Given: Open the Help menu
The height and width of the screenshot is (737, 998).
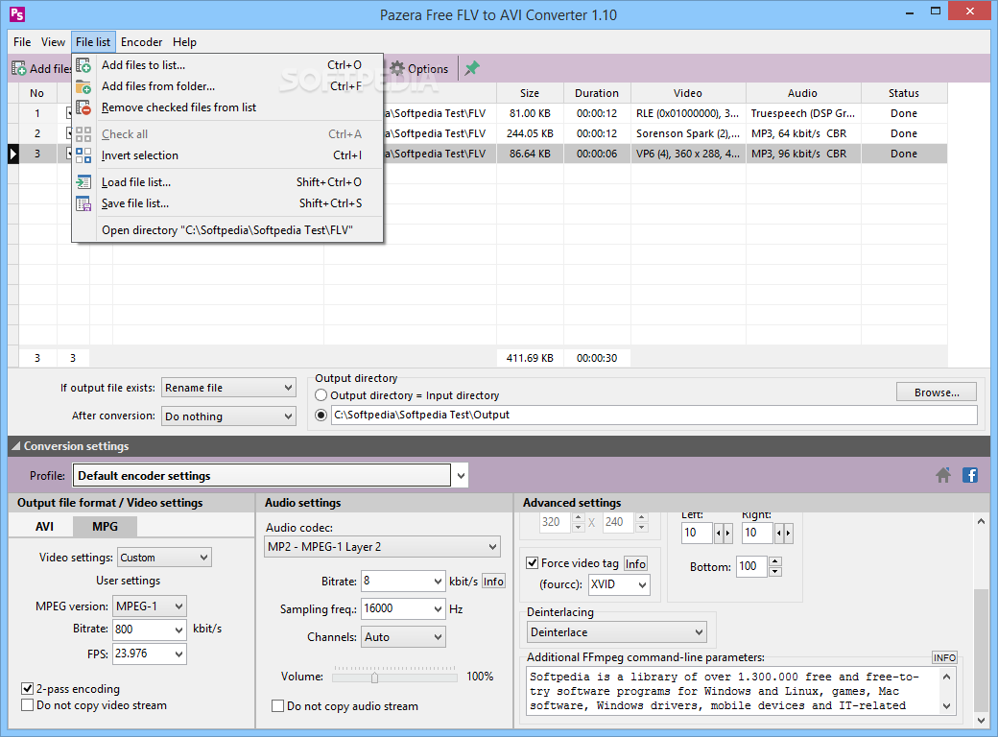Looking at the screenshot, I should pos(184,42).
